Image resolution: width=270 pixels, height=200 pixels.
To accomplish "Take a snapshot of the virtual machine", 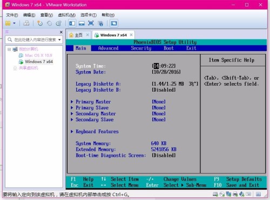I will [39, 23].
